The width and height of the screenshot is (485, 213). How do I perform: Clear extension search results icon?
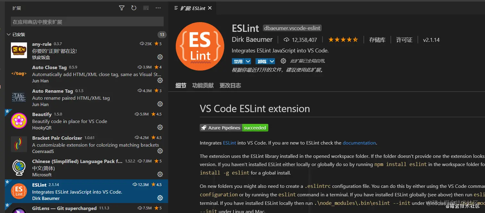pyautogui.click(x=146, y=8)
